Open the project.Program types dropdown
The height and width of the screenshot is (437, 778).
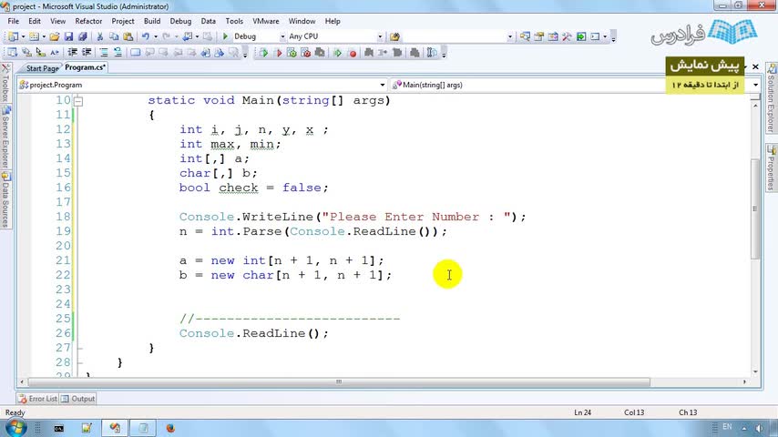382,85
